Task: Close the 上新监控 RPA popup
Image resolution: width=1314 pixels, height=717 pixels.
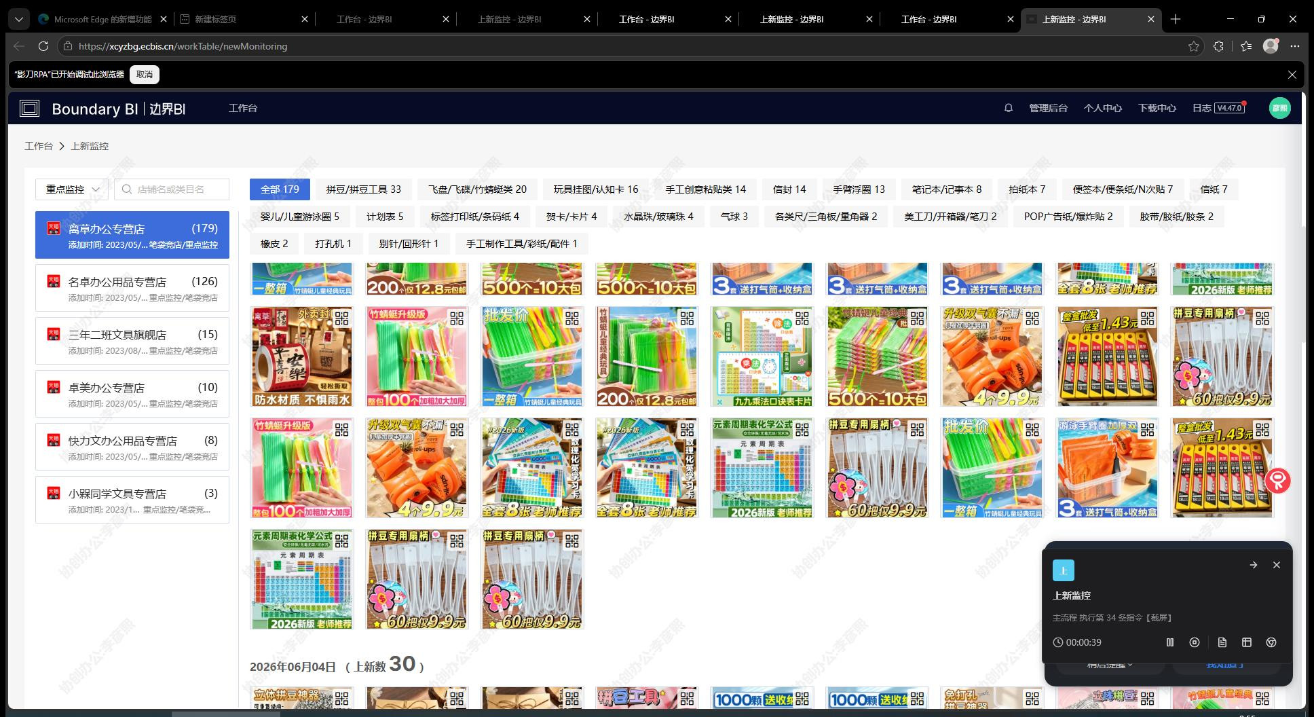Action: click(x=1277, y=565)
